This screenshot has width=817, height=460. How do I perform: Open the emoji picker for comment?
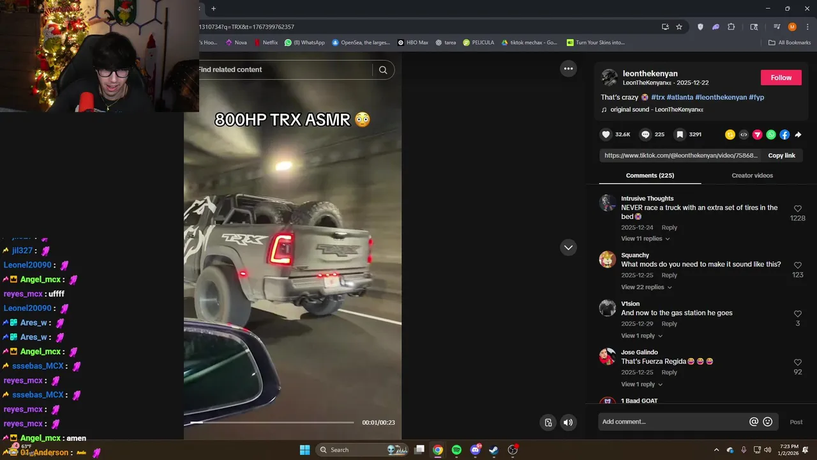coord(768,422)
